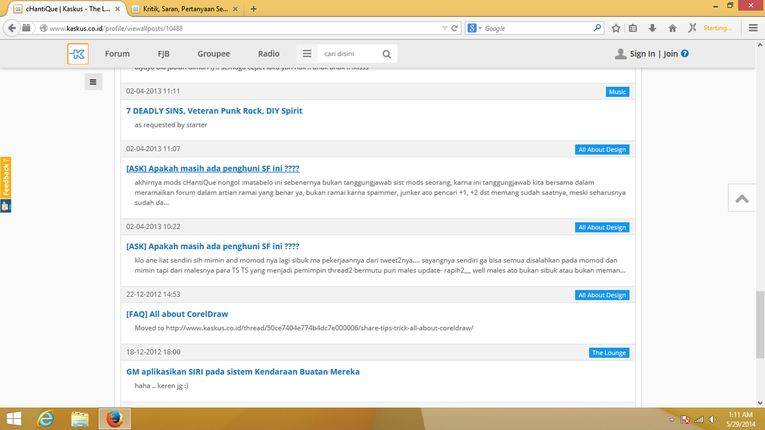
Task: Toggle the left sidebar list icon
Action: (x=93, y=82)
